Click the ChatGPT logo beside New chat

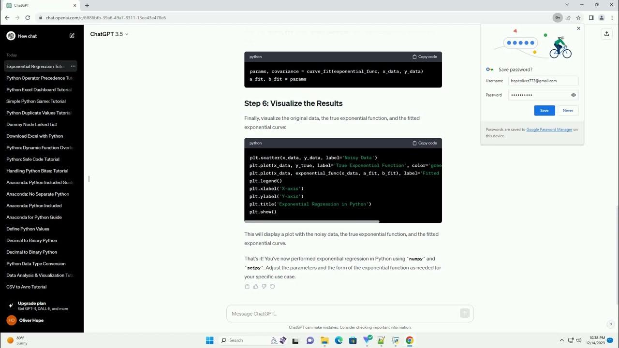[x=11, y=36]
